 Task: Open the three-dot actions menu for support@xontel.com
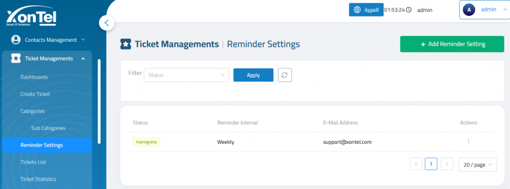pyautogui.click(x=468, y=142)
